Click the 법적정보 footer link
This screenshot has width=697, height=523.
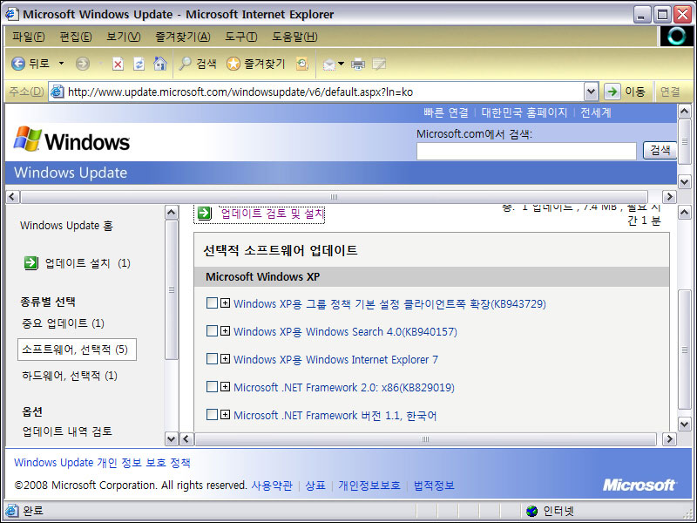(x=434, y=486)
